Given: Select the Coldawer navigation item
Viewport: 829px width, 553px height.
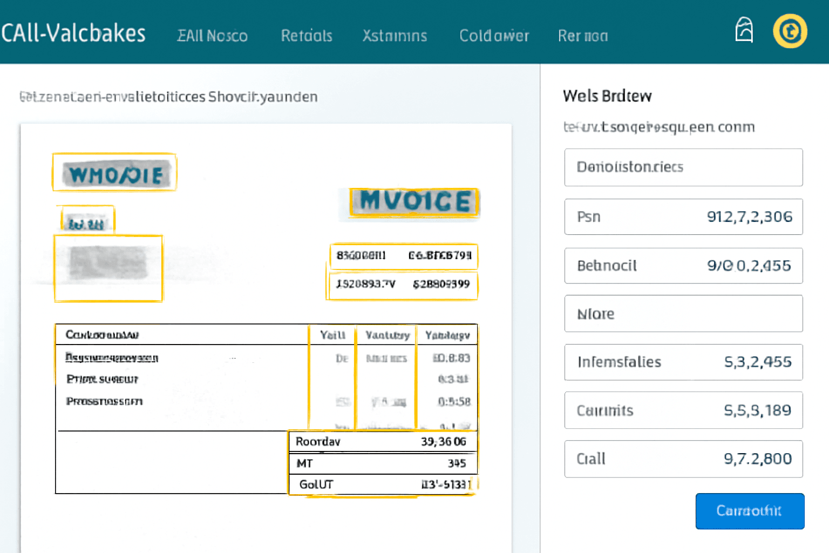Looking at the screenshot, I should point(494,36).
